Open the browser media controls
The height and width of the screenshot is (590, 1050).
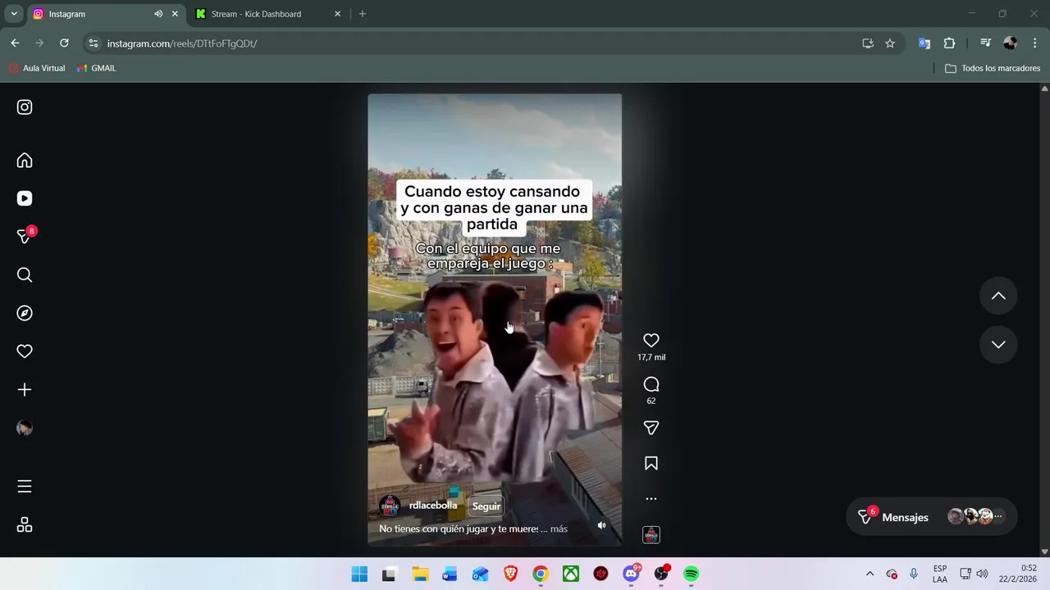986,43
